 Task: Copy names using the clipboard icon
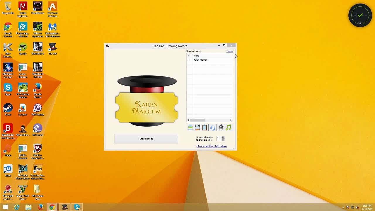204,127
